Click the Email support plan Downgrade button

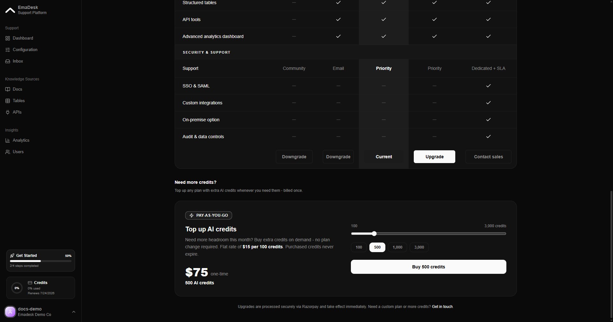(x=338, y=157)
